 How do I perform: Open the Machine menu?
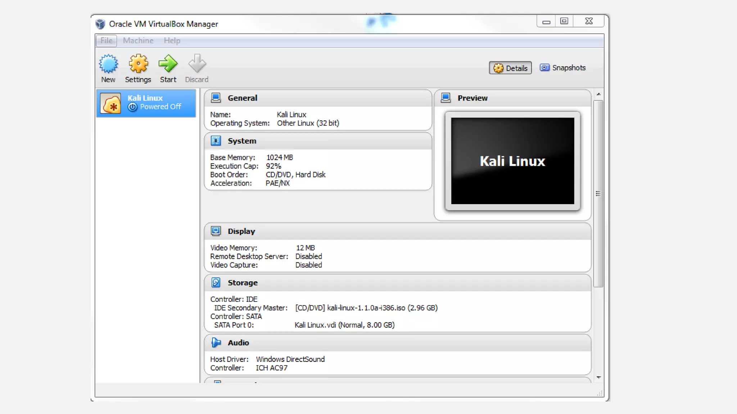point(138,41)
